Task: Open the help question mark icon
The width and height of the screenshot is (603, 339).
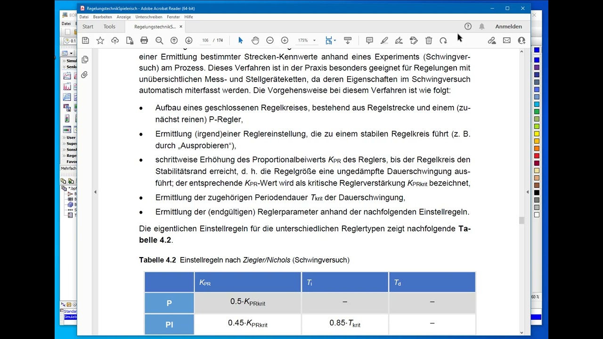Action: pyautogui.click(x=468, y=26)
